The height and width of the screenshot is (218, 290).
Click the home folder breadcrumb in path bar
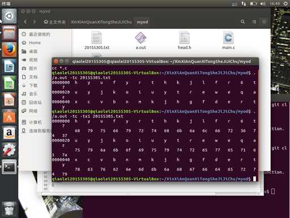click(54, 22)
